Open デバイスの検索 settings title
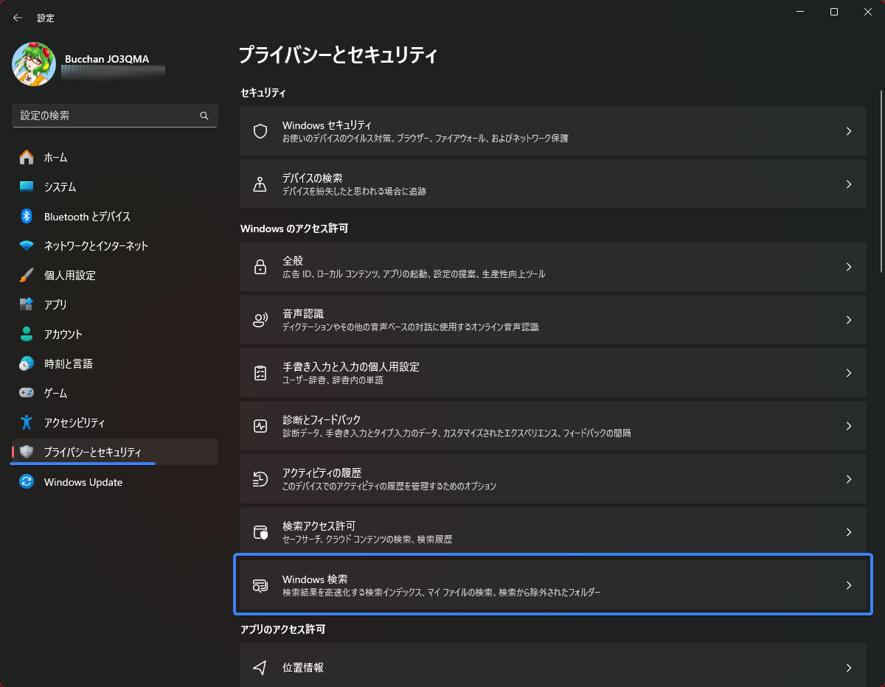The image size is (885, 687). [x=312, y=178]
